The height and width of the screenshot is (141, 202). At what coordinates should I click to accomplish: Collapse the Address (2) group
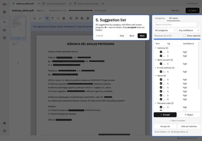156,48
